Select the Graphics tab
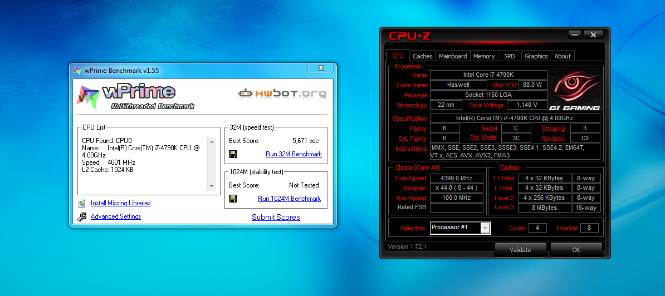Screen dimensions: 665x296 536,56
